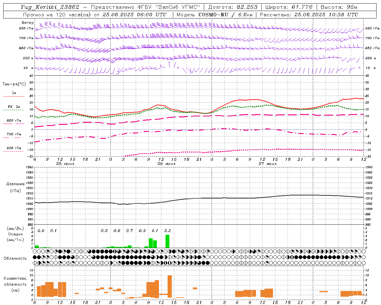Click the Широта: 61.776 value

tap(289, 7)
